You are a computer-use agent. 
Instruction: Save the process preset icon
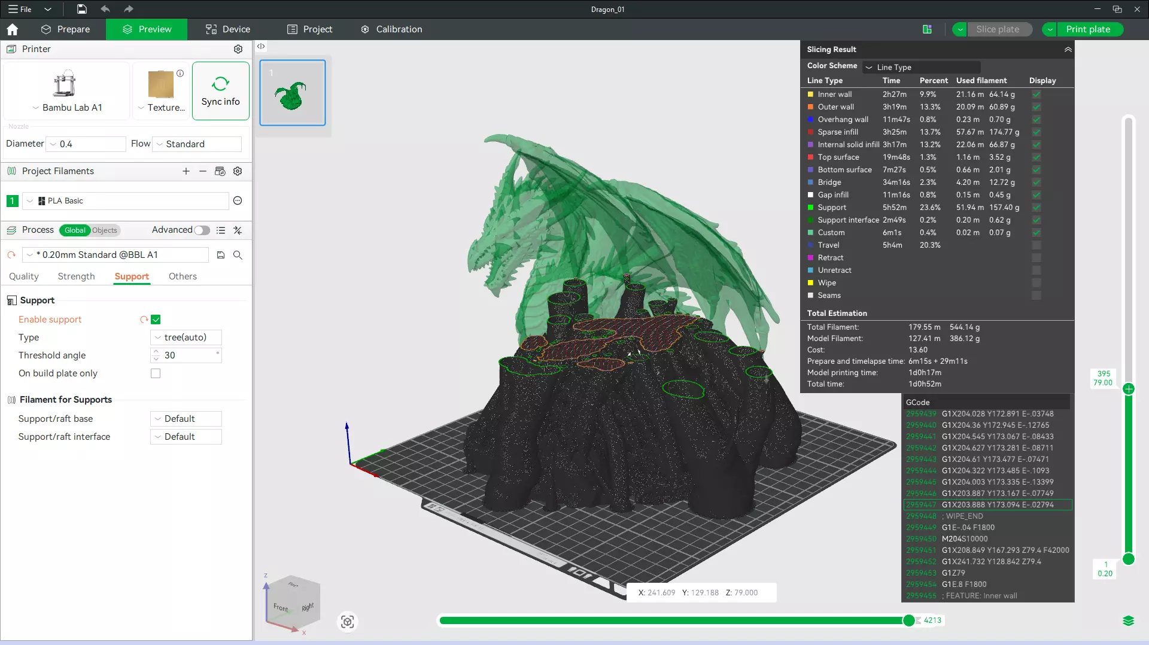click(x=221, y=255)
